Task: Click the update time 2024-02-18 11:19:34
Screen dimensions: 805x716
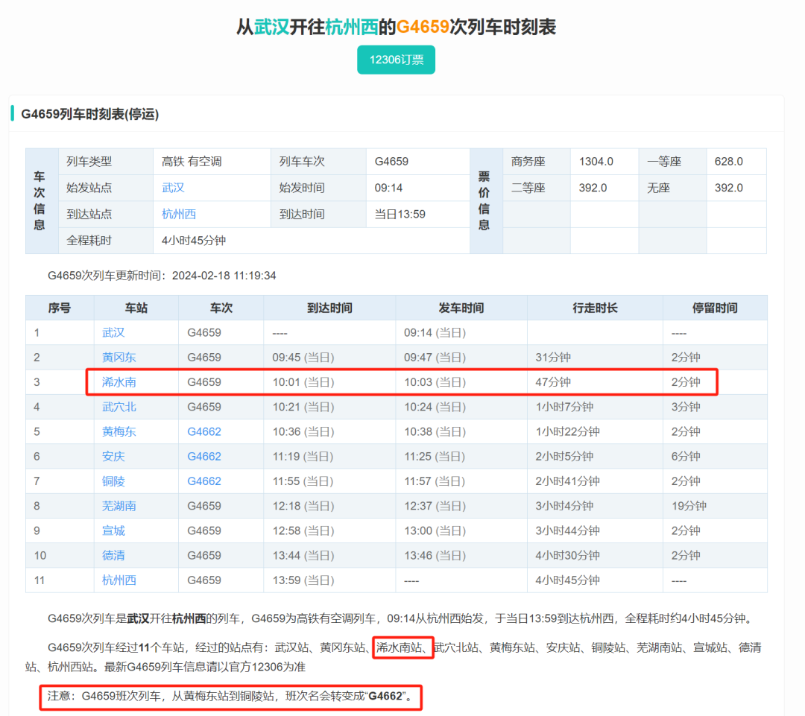Action: pyautogui.click(x=224, y=276)
